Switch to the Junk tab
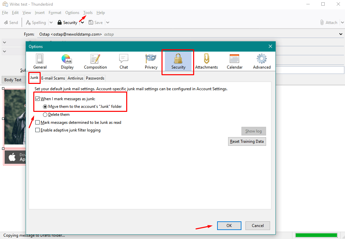Screen dimensions: 345x239 (34, 78)
